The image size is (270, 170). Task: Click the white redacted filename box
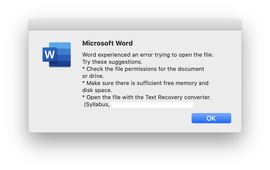pos(152,105)
